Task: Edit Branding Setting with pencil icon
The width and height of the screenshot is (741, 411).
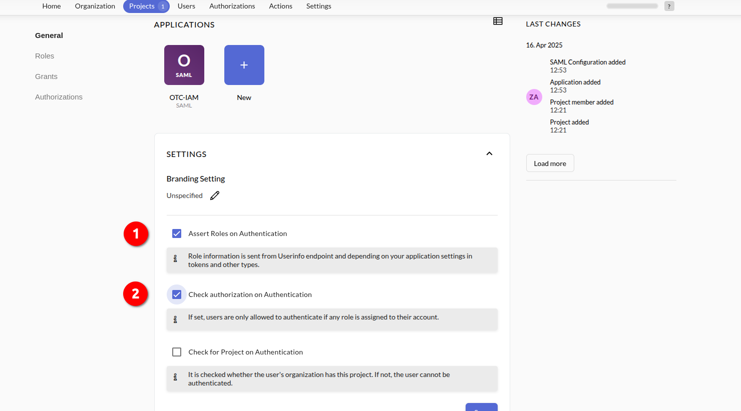Action: (x=215, y=195)
